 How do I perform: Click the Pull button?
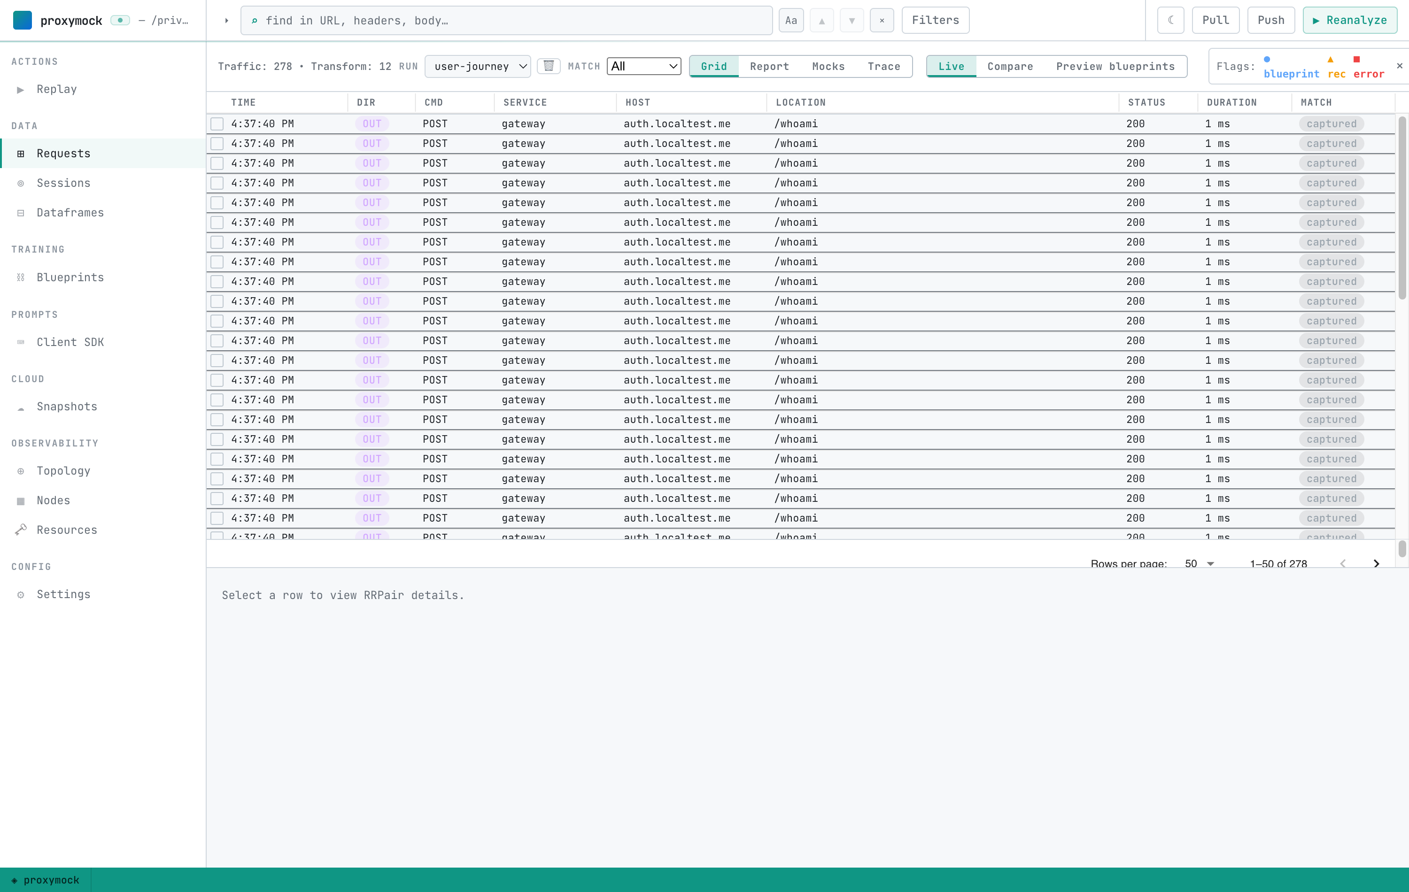[1215, 21]
